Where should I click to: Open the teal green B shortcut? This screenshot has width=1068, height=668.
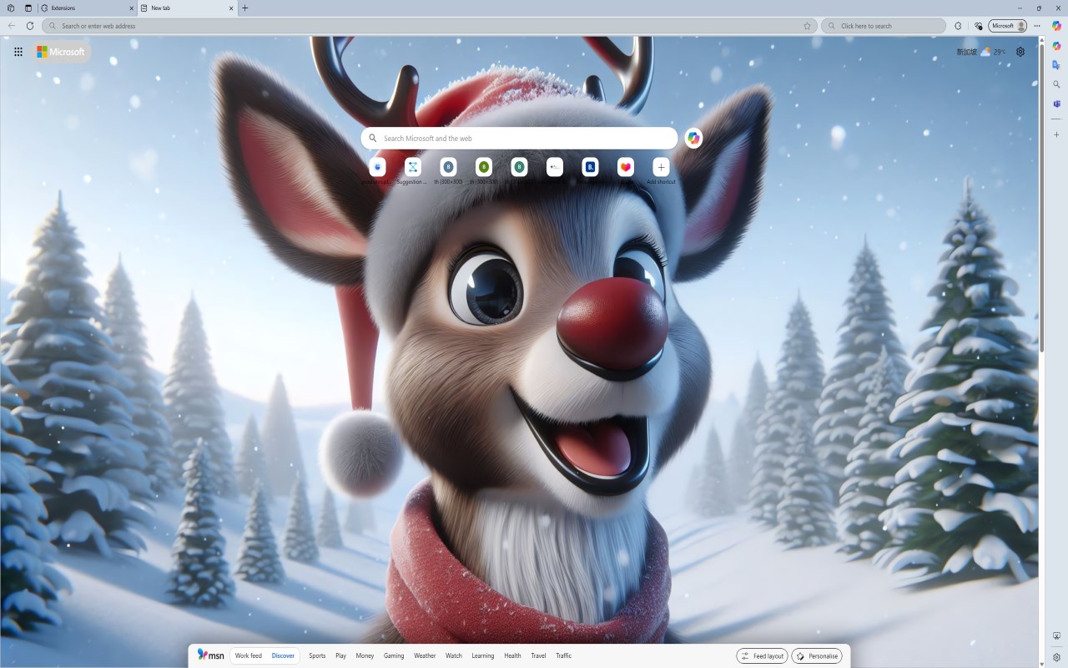coord(519,170)
